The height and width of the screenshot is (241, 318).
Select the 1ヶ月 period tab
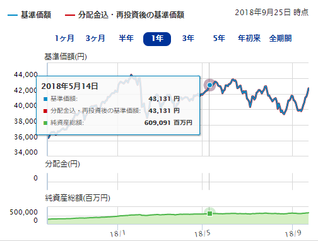pyautogui.click(x=64, y=38)
